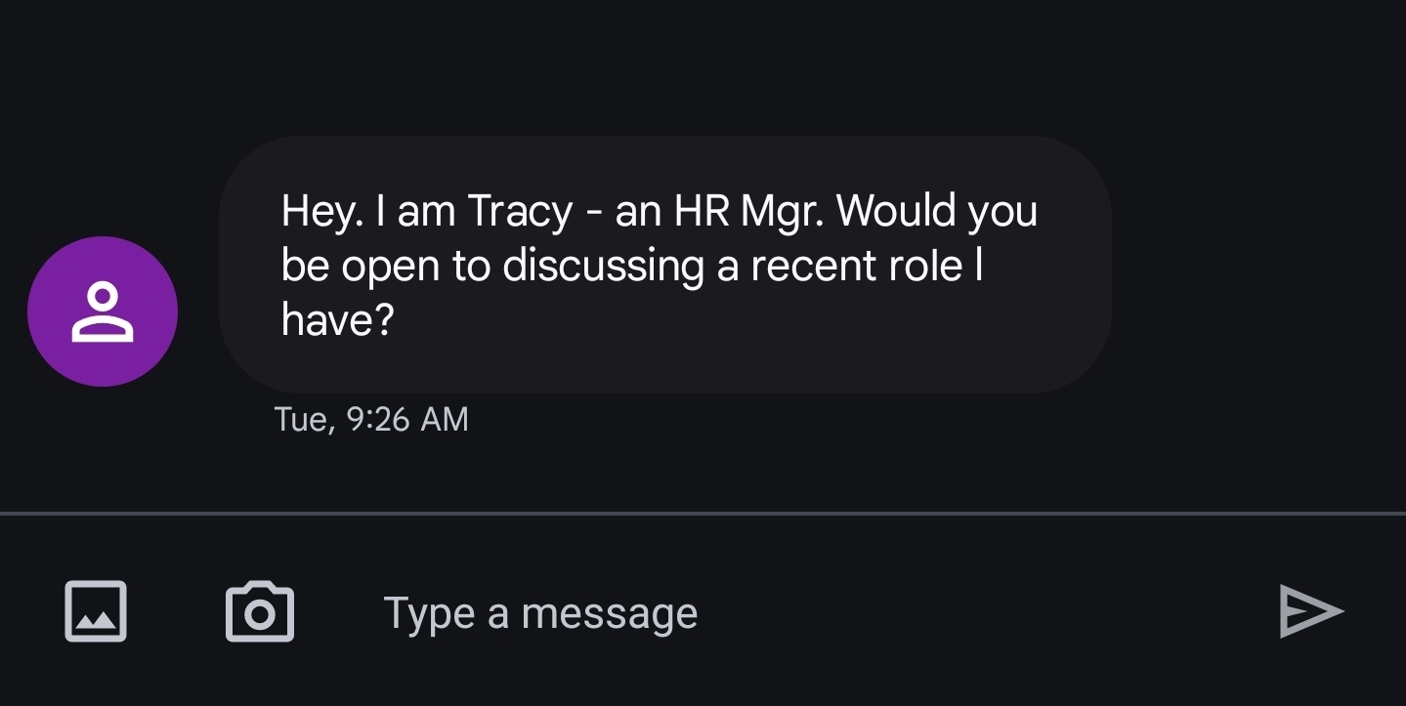Click empty chat area right of the bubble
The image size is (1406, 706).
[1258, 265]
